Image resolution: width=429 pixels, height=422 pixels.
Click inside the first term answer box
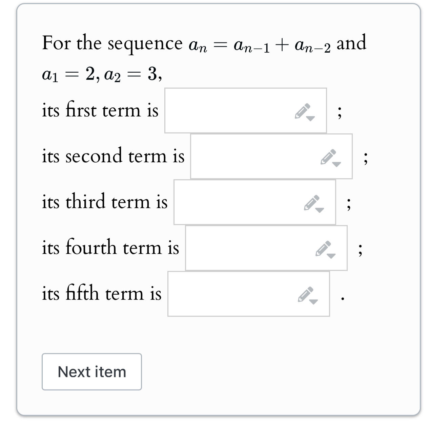click(220, 110)
